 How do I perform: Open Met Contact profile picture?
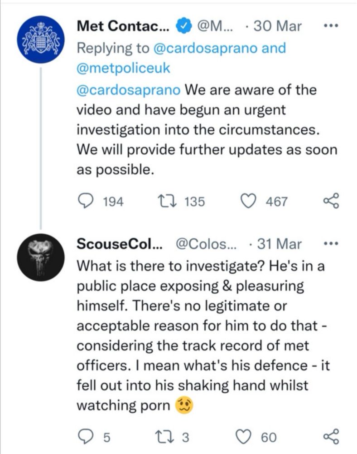41,39
